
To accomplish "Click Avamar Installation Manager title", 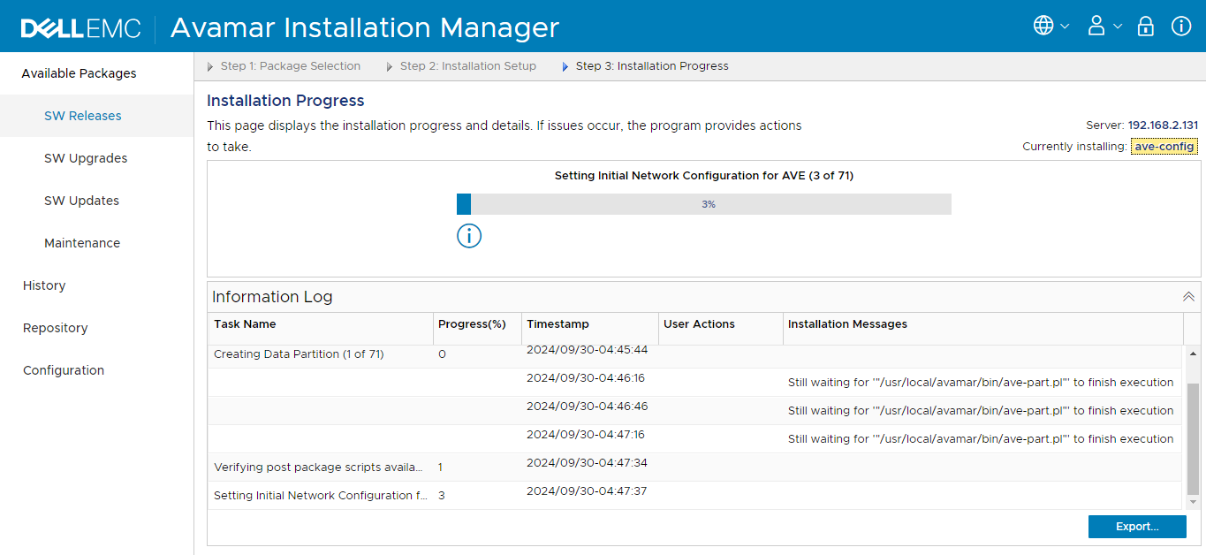I will [x=365, y=27].
